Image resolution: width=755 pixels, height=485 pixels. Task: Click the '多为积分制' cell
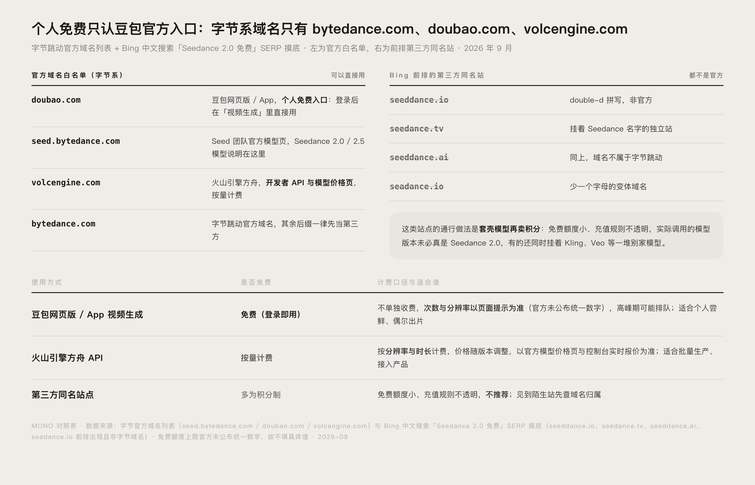(260, 394)
